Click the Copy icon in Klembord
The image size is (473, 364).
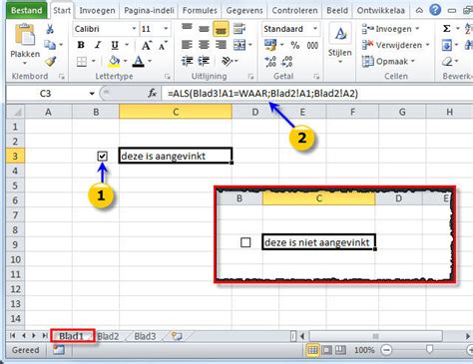(50, 45)
